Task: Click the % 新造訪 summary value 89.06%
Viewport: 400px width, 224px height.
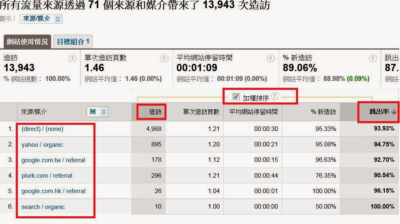Action: (300, 68)
